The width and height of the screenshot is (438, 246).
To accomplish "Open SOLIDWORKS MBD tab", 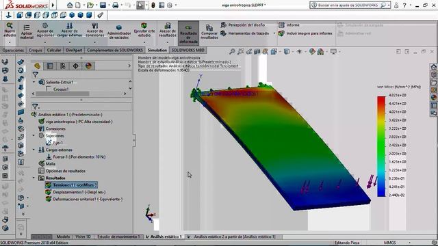I will point(188,50).
